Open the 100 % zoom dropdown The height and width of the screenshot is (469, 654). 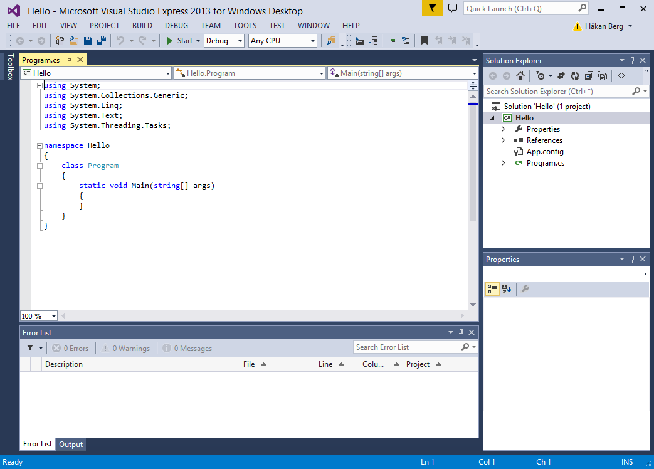click(39, 316)
